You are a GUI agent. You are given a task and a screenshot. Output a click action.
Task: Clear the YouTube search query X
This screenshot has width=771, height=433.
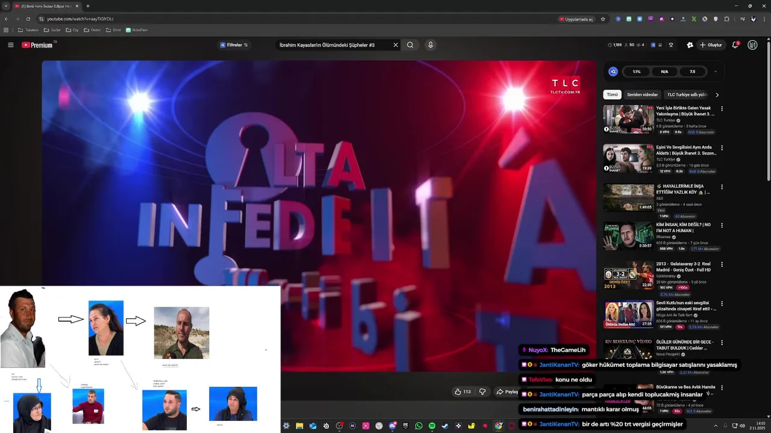click(396, 45)
